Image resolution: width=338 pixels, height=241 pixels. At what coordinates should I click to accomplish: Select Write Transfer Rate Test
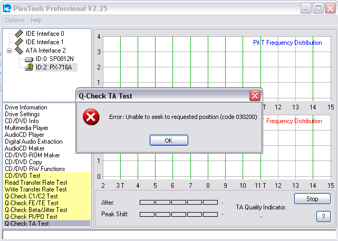click(x=47, y=189)
